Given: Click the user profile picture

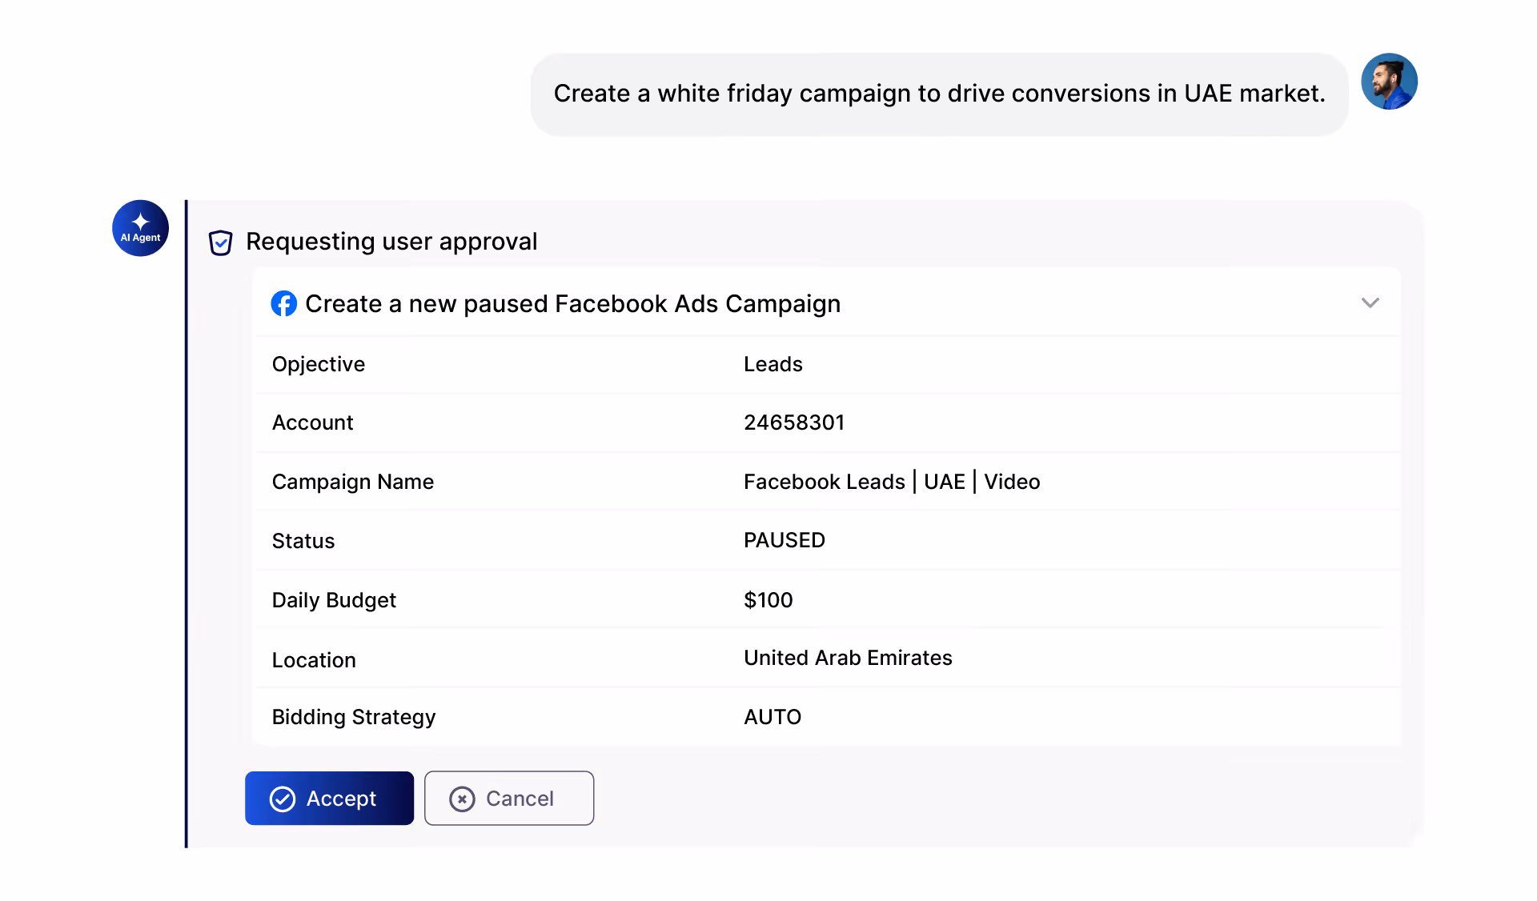Looking at the screenshot, I should [x=1389, y=81].
